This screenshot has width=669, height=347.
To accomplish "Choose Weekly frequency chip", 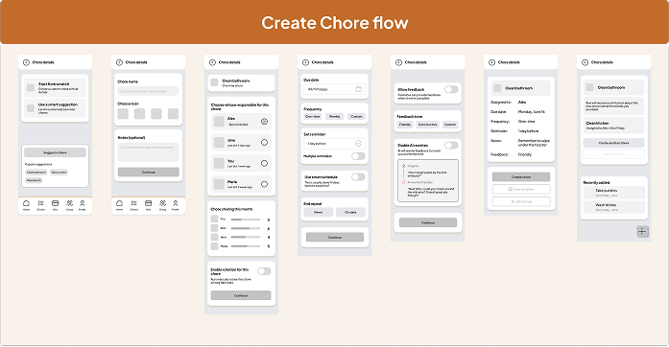I will [334, 116].
